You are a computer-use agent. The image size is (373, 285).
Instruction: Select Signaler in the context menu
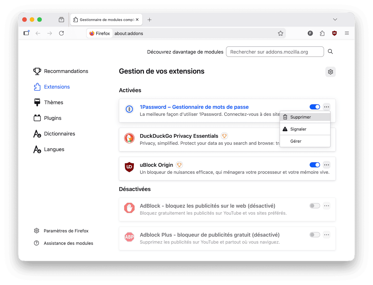click(x=298, y=129)
